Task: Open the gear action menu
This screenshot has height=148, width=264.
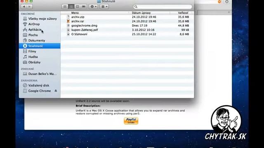Action: tap(93, 7)
